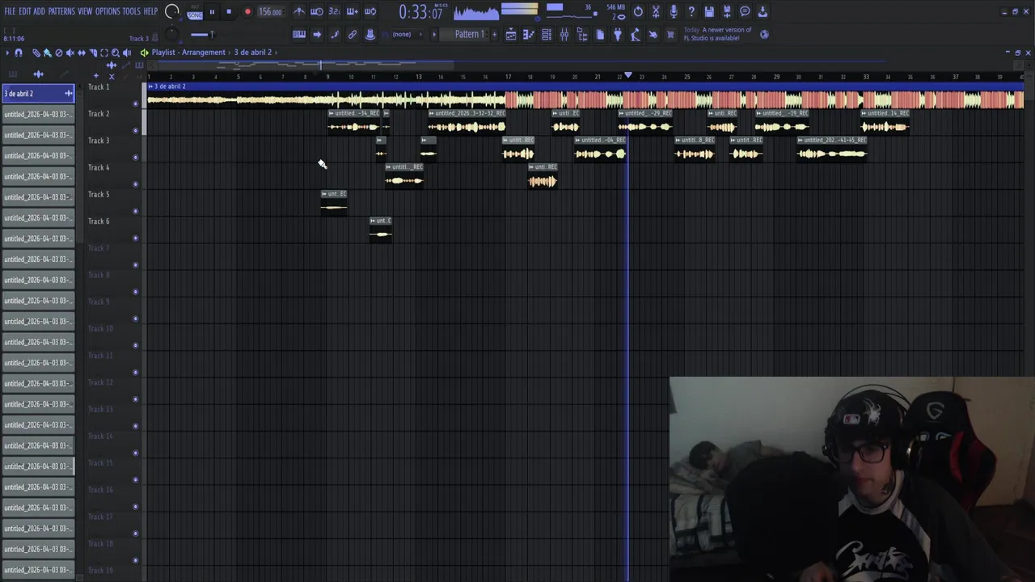Viewport: 1035px width, 582px height.
Task: Open playlist options menu arrow
Action: click(x=7, y=53)
